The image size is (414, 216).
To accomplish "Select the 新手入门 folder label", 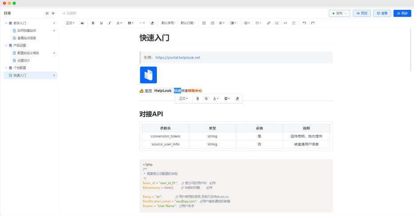I will click(20, 23).
